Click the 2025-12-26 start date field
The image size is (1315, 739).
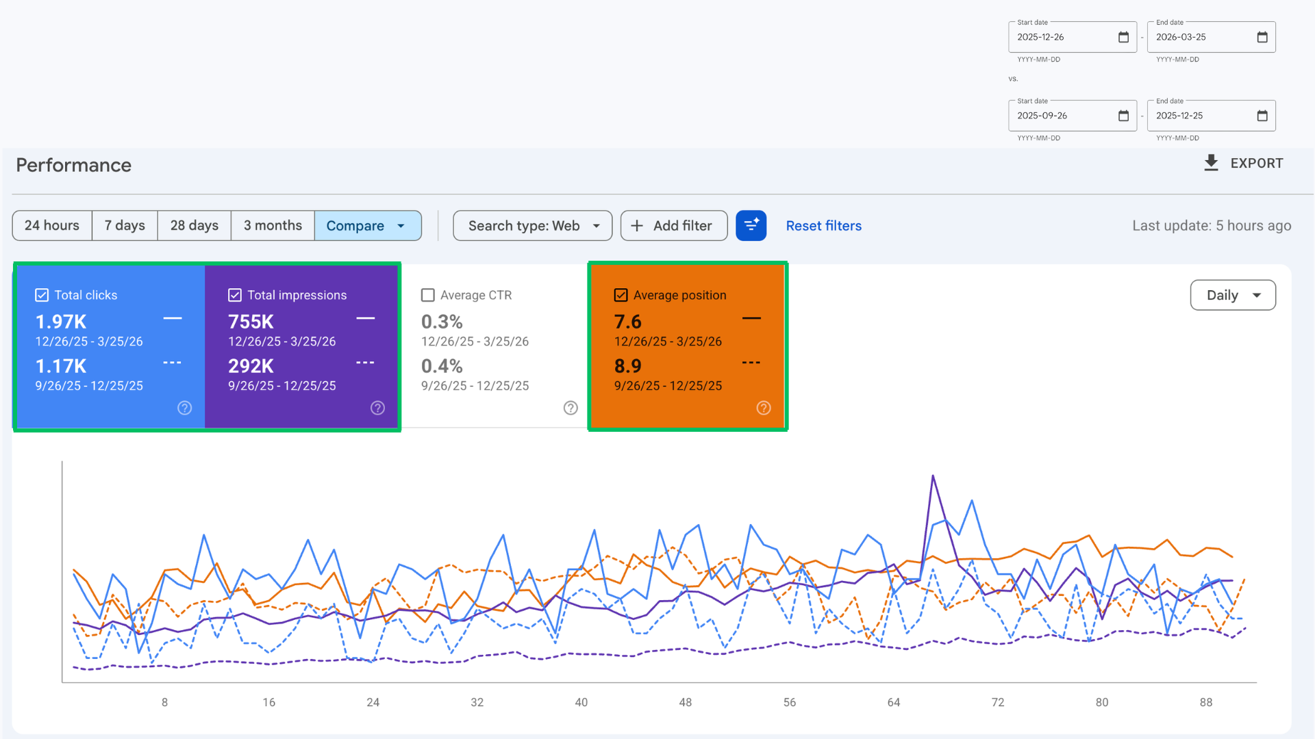click(1073, 37)
